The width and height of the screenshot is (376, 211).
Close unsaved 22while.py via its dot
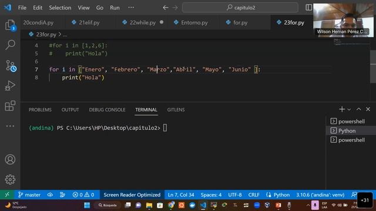(x=162, y=22)
